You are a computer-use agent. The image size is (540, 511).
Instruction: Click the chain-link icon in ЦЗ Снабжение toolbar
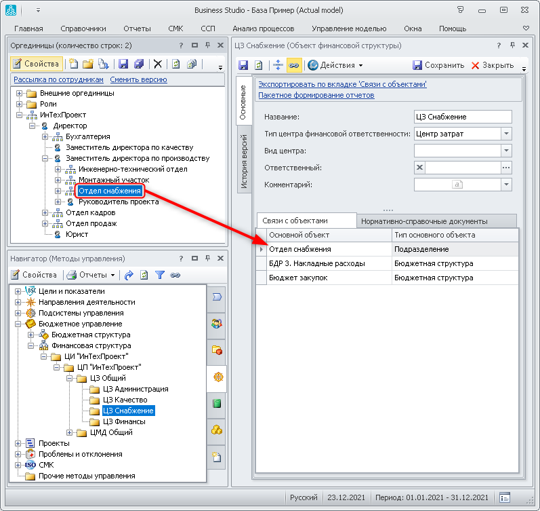[x=294, y=65]
